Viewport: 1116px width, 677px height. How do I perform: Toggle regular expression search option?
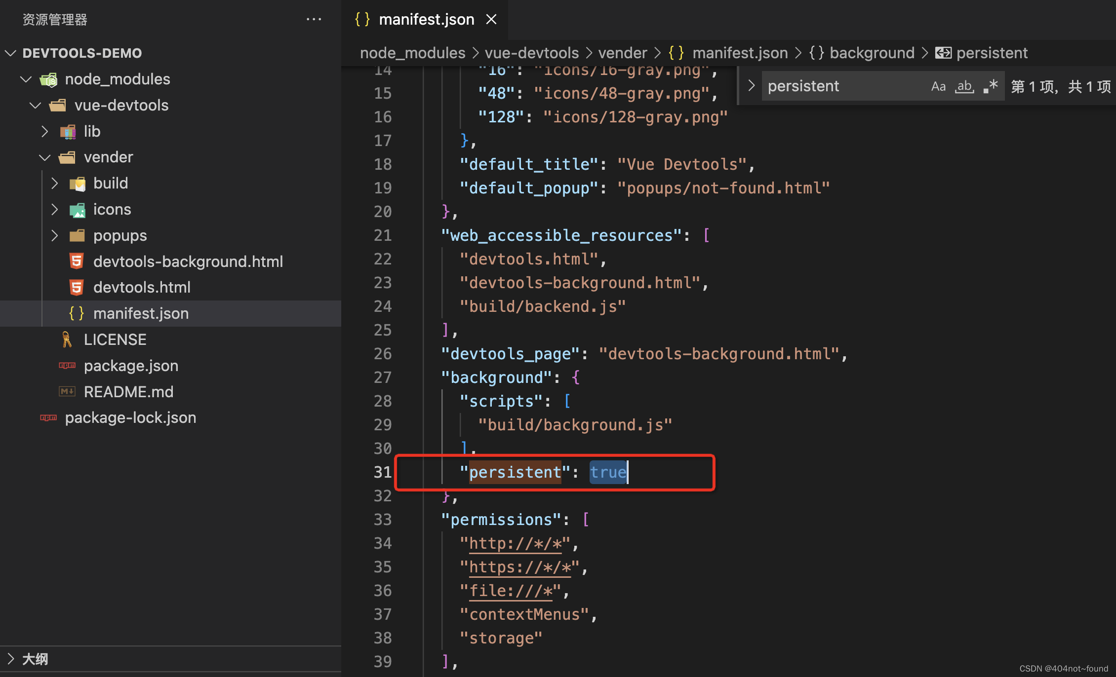pyautogui.click(x=991, y=86)
